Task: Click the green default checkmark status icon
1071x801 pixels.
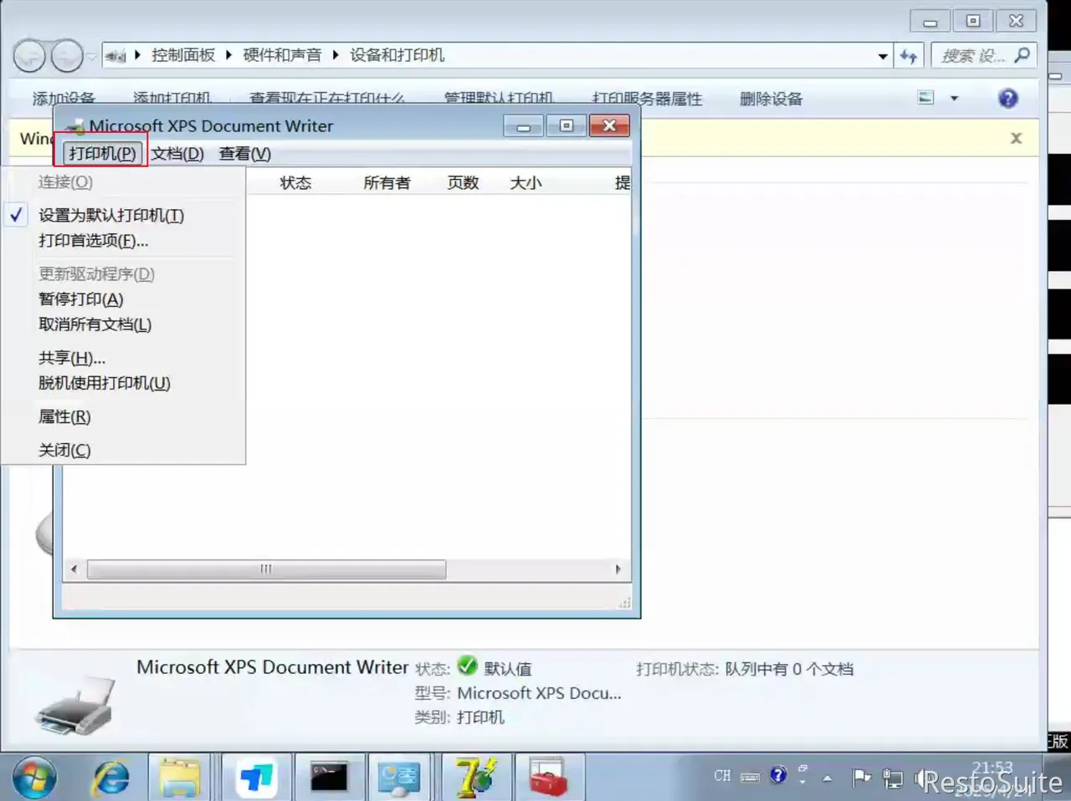Action: click(467, 666)
